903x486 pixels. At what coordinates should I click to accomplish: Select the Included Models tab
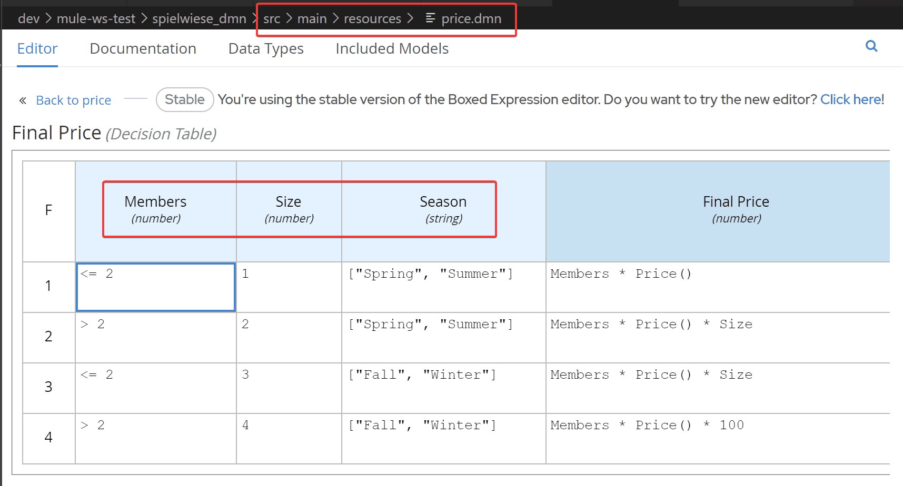click(392, 48)
